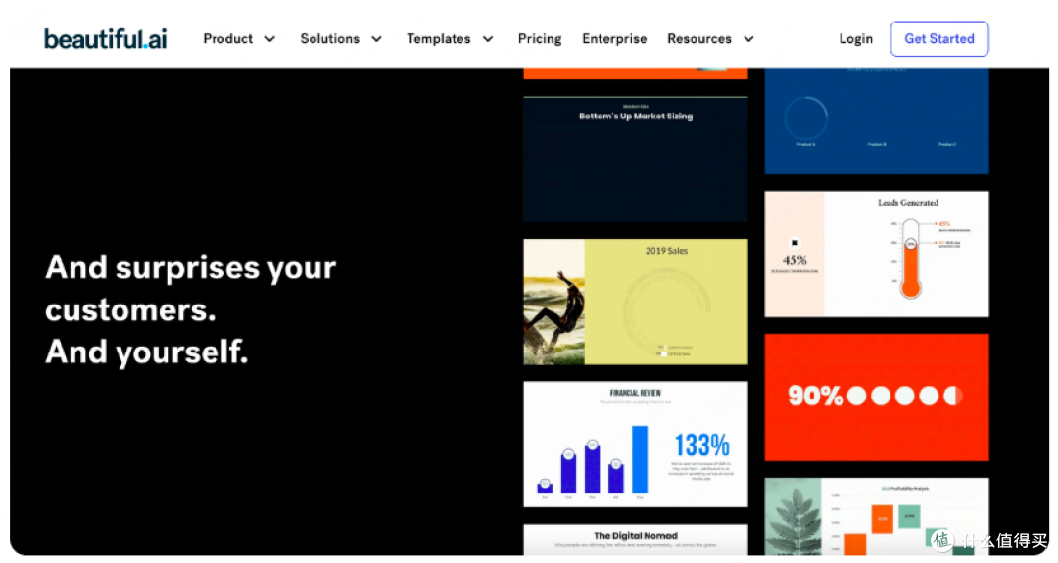The width and height of the screenshot is (1058, 563).
Task: Open the Solutions menu
Action: (x=329, y=39)
